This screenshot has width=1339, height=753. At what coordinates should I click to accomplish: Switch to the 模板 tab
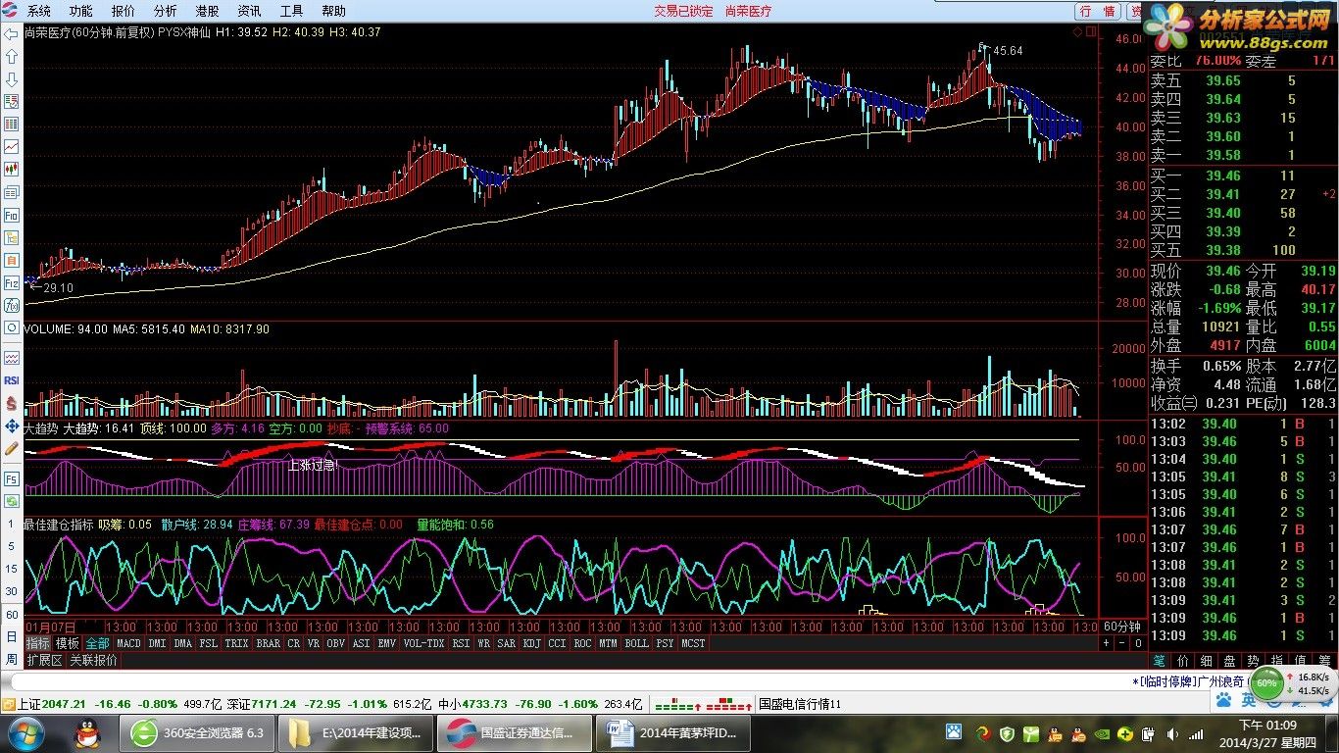[x=68, y=643]
